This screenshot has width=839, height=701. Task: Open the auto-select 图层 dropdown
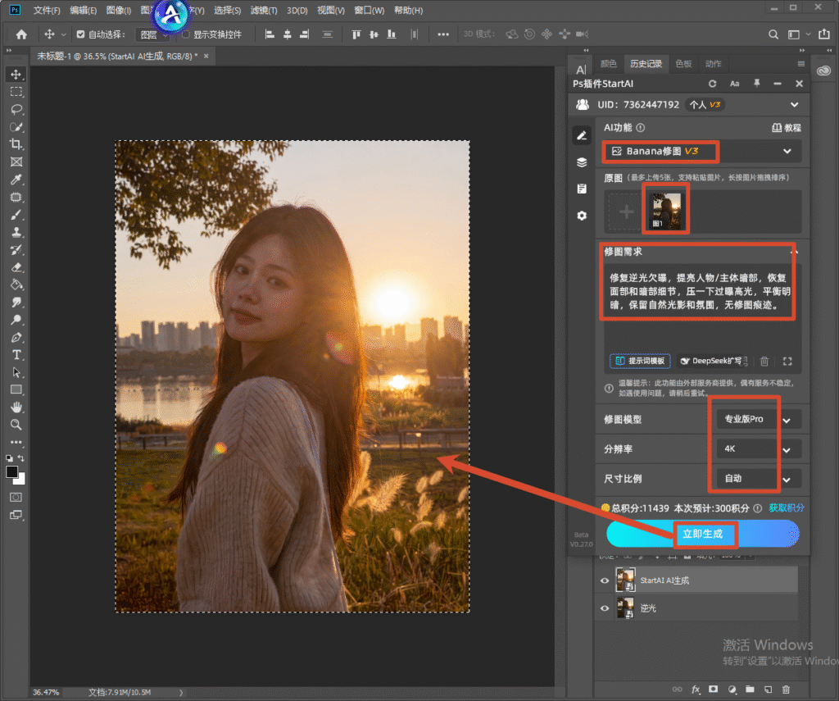click(x=152, y=35)
